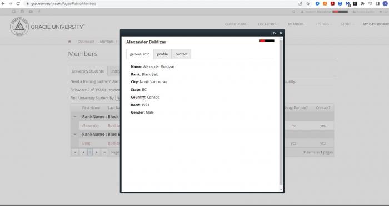Refresh the Alexander Boldizar popup
Viewport: 389px width, 206px height.
pyautogui.click(x=274, y=33)
